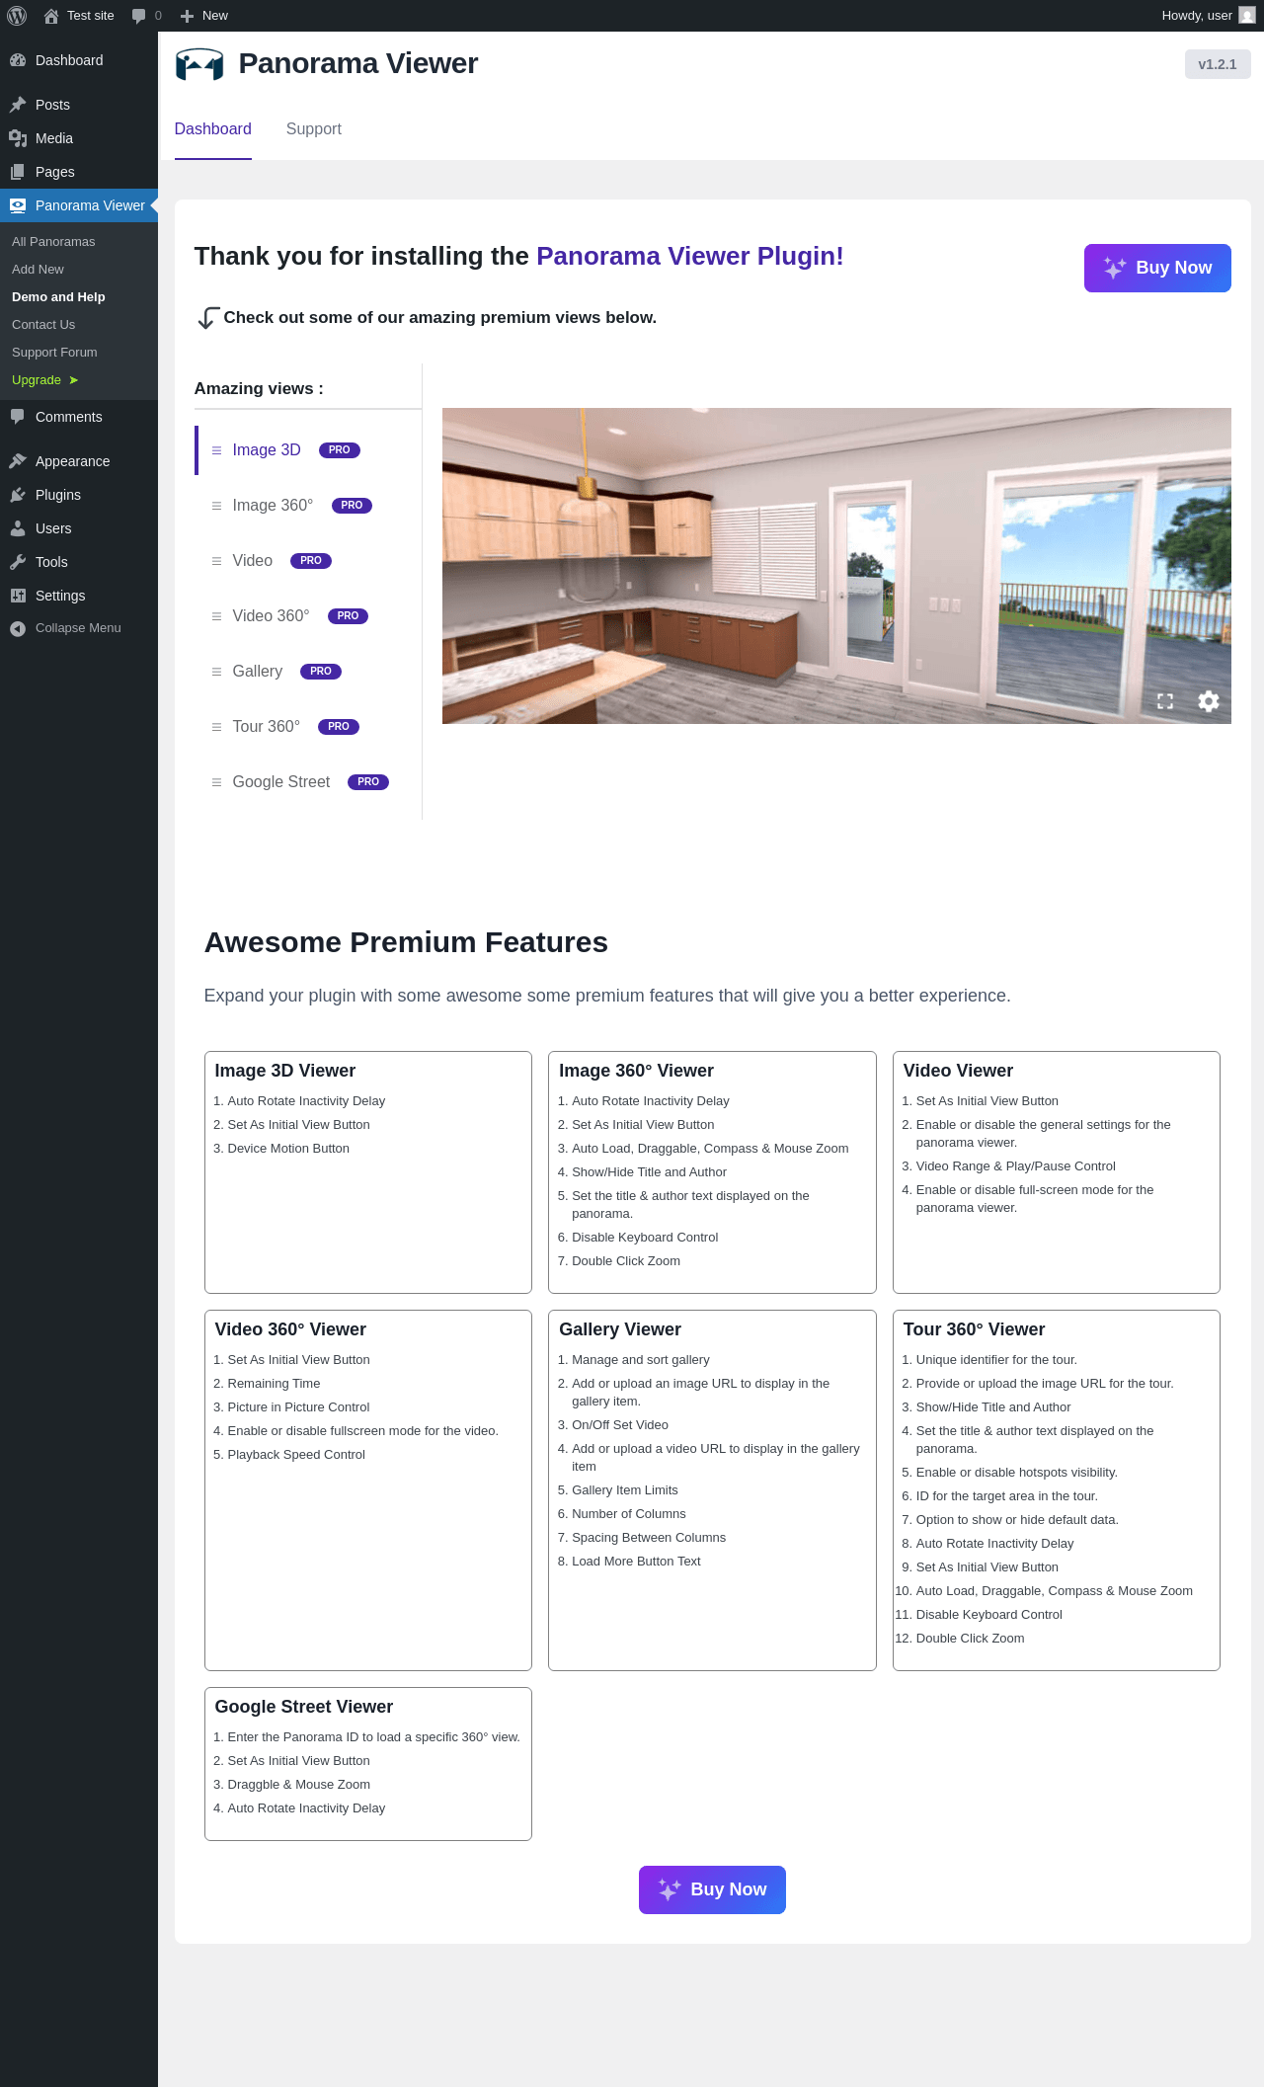Click the drag handle beside Gallery
The height and width of the screenshot is (2087, 1264).
click(216, 672)
